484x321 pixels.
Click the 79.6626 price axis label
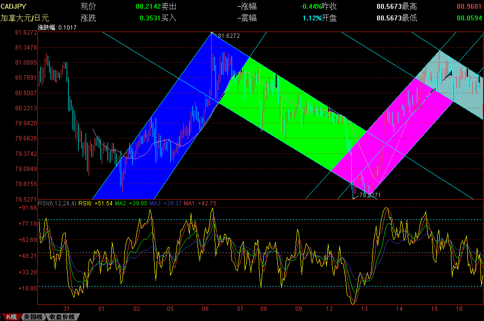coord(26,138)
